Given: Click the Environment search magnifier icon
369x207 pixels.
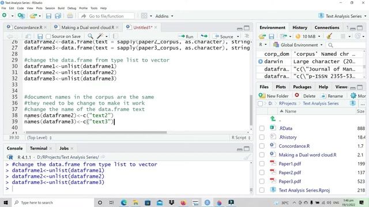Looking at the screenshot, I should [330, 45].
